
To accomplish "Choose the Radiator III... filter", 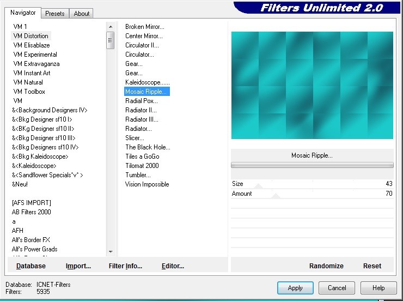I will [x=142, y=119].
